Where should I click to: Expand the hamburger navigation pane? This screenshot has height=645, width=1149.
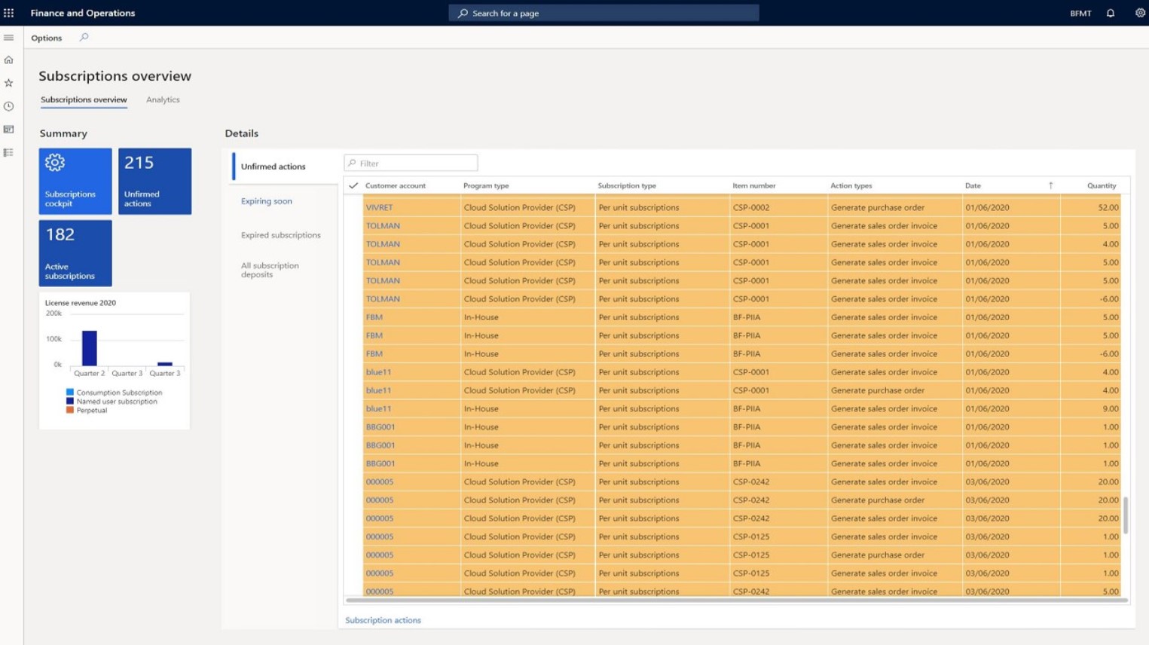click(x=9, y=38)
